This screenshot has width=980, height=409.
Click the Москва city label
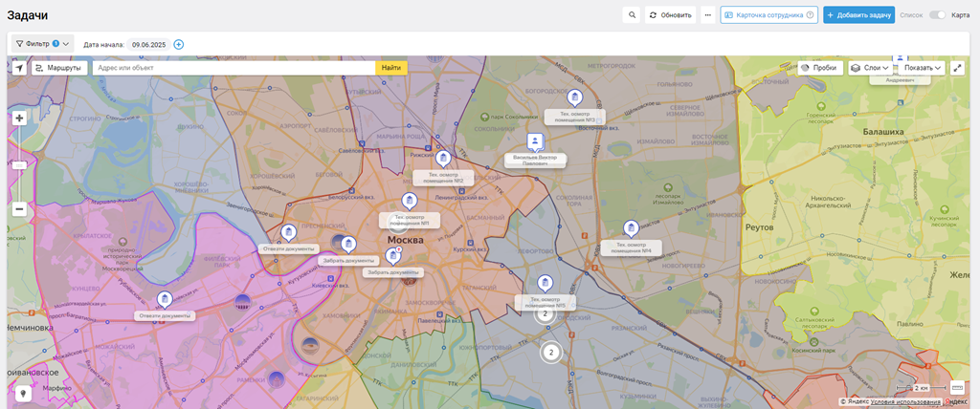[x=405, y=241]
